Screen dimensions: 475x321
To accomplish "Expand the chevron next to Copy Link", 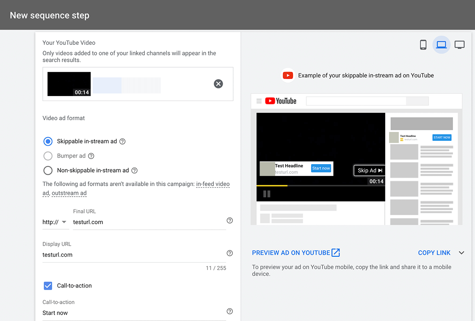I will click(x=461, y=252).
